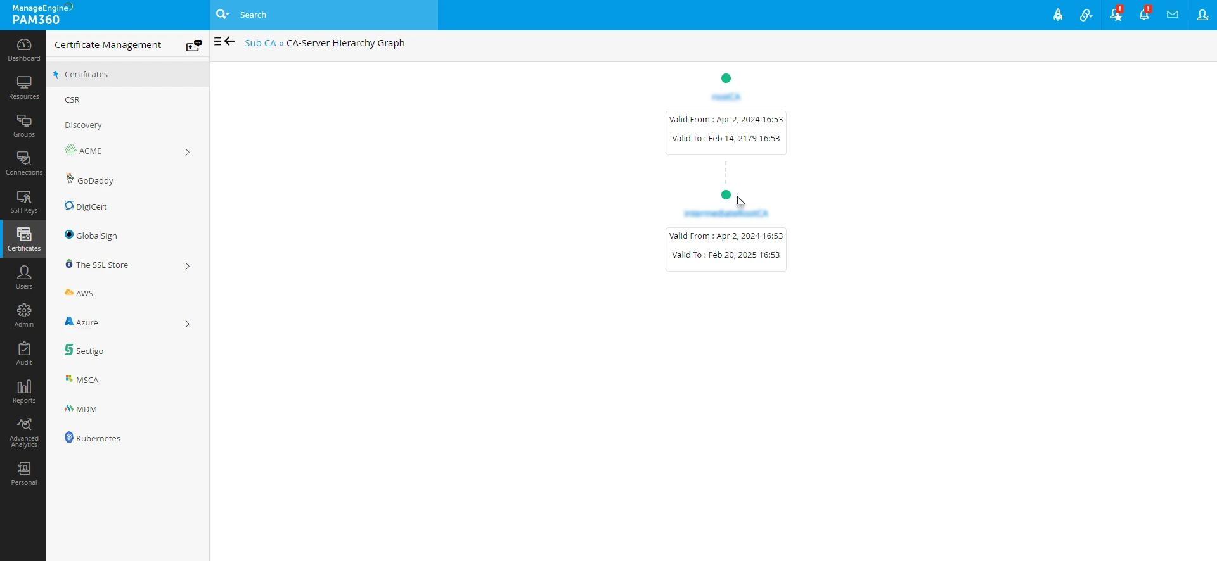Screen dimensions: 1217x561
Task: Open the CSR menu item
Action: 72,99
